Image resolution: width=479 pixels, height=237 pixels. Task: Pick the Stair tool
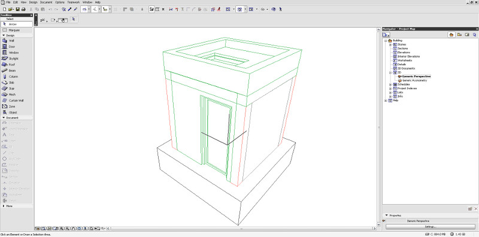click(17, 88)
